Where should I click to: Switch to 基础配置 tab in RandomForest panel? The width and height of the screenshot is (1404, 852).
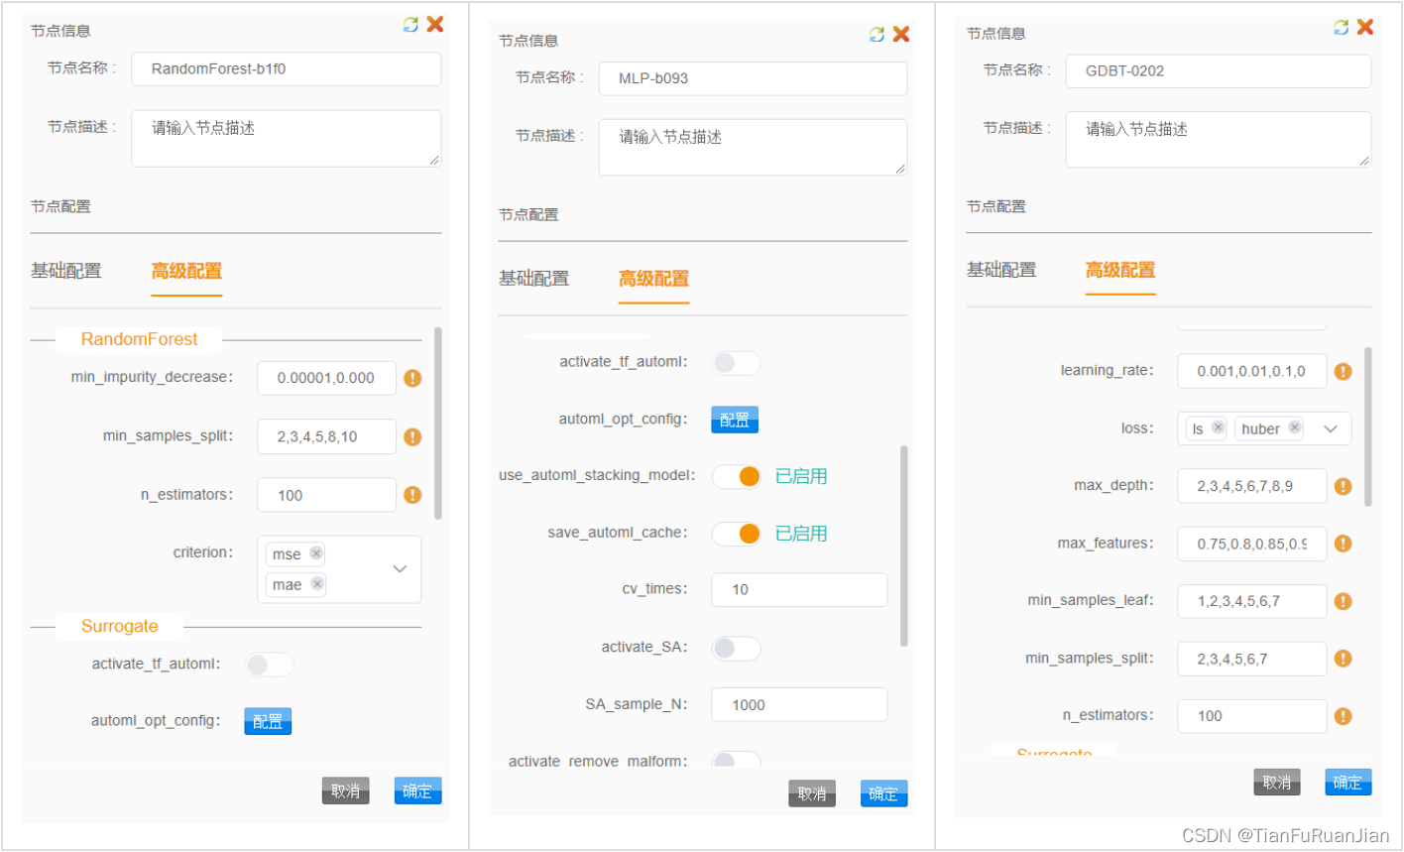pos(66,269)
